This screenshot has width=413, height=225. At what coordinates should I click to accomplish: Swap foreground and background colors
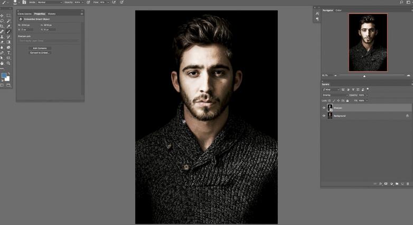[x=8, y=73]
